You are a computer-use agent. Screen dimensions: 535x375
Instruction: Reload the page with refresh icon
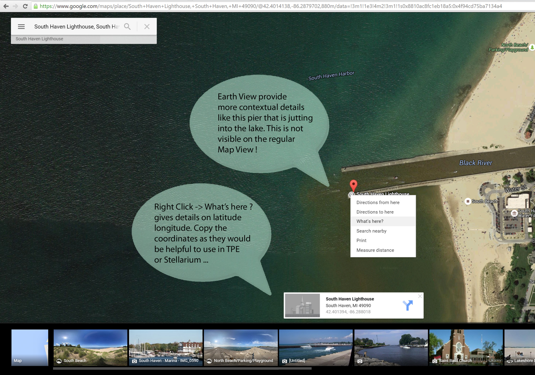point(25,6)
